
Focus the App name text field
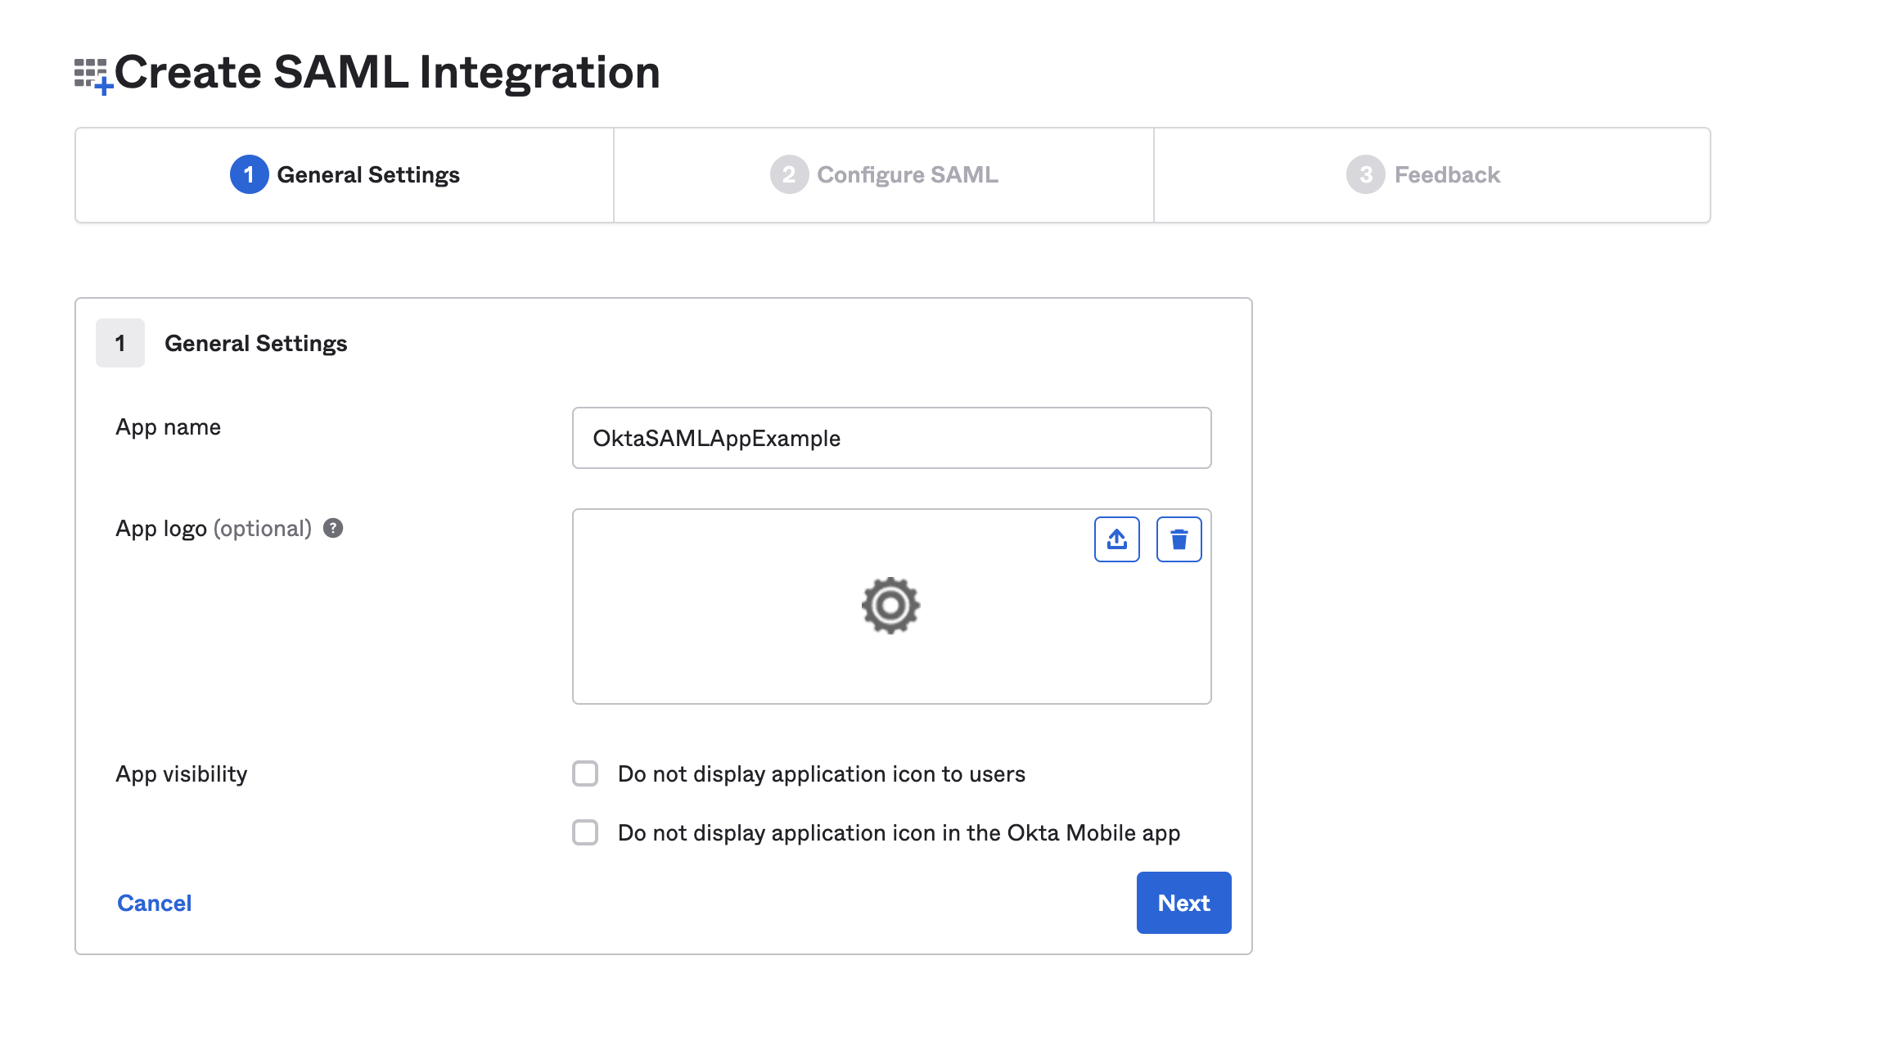click(891, 438)
